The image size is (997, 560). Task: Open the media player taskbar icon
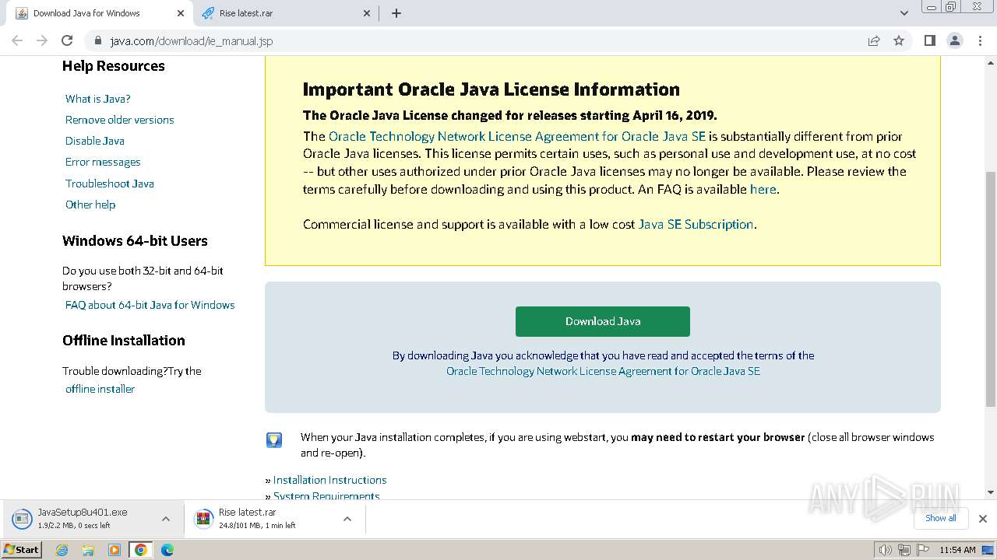[x=114, y=550]
